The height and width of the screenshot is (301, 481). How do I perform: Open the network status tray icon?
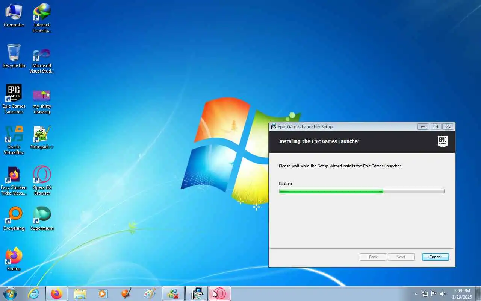425,294
